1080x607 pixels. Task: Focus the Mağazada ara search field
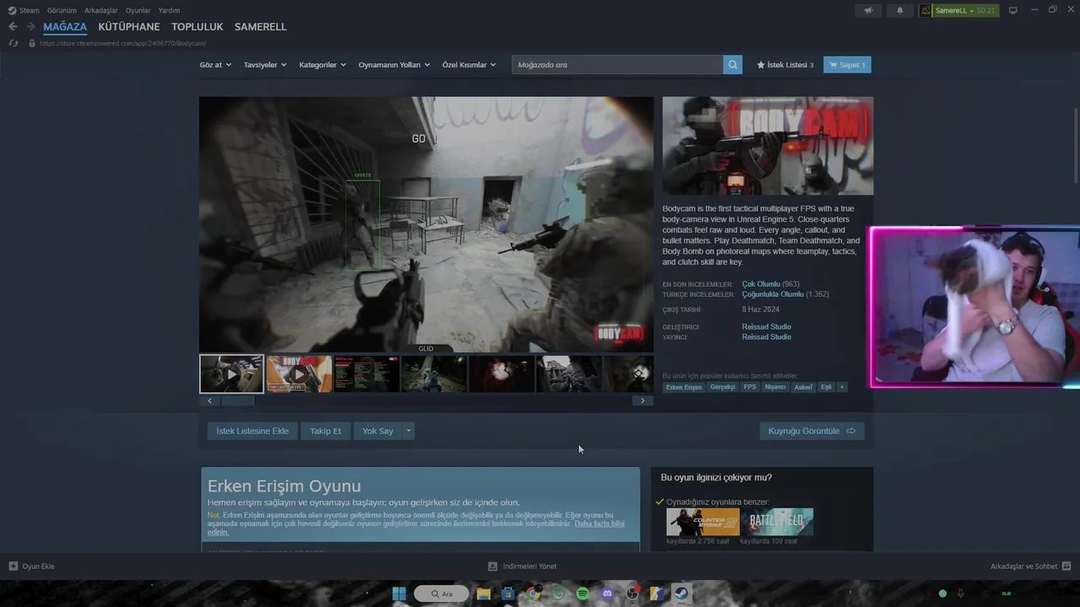tap(618, 65)
